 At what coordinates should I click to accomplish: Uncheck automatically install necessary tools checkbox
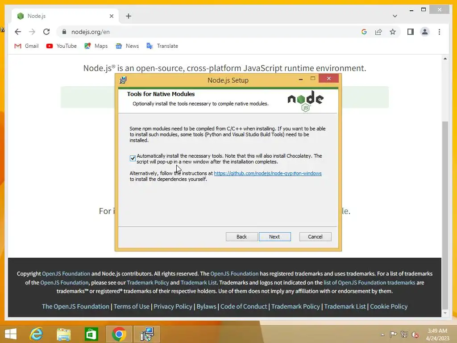133,159
